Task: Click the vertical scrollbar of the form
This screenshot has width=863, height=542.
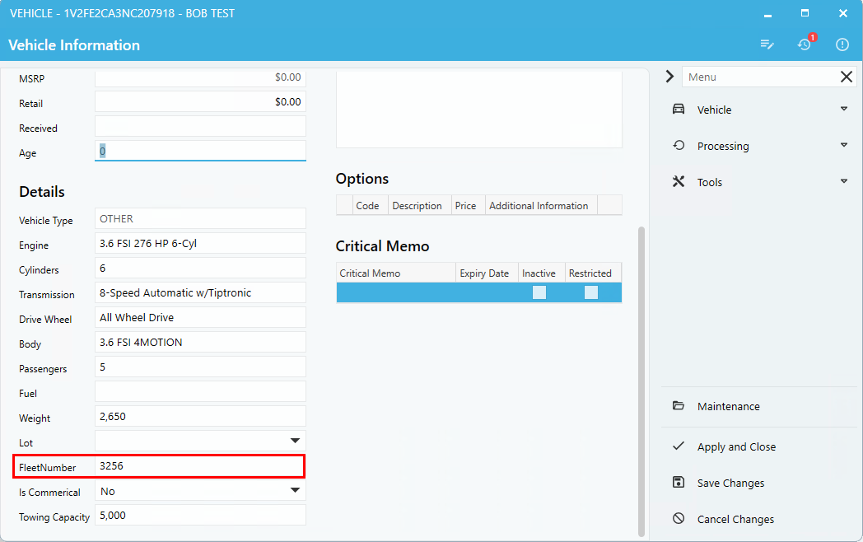Action: click(x=641, y=379)
